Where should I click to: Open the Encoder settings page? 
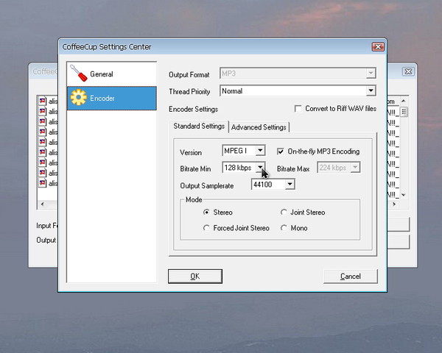coord(112,98)
